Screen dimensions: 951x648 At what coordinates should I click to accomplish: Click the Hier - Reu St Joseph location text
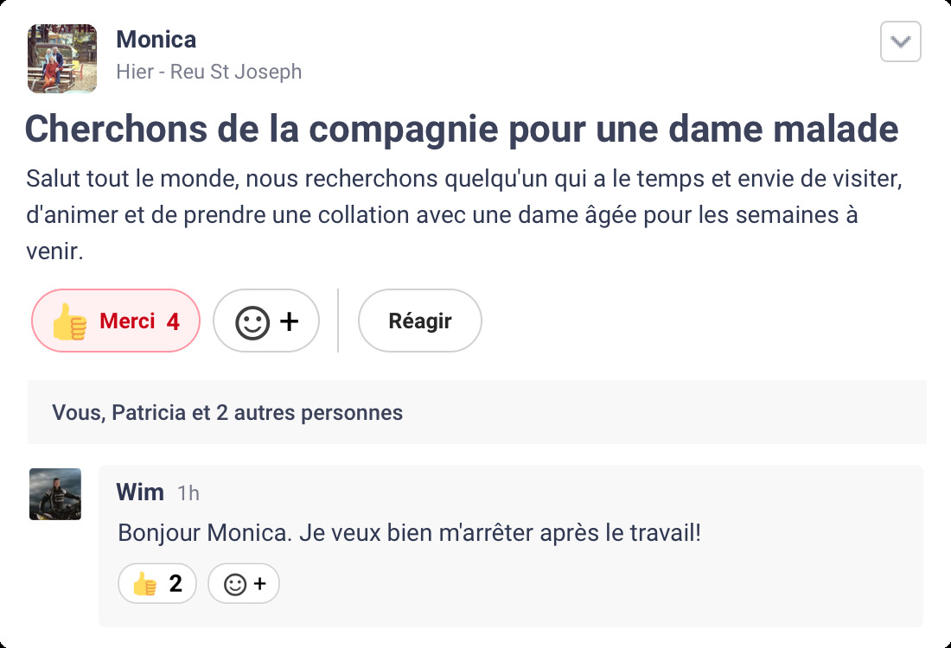tap(209, 72)
